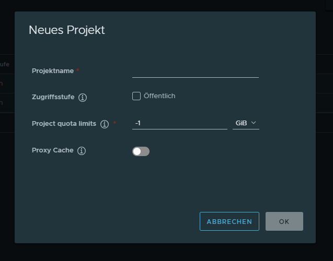The height and width of the screenshot is (261, 333).
Task: Click the Projektname field label
Action: click(53, 71)
